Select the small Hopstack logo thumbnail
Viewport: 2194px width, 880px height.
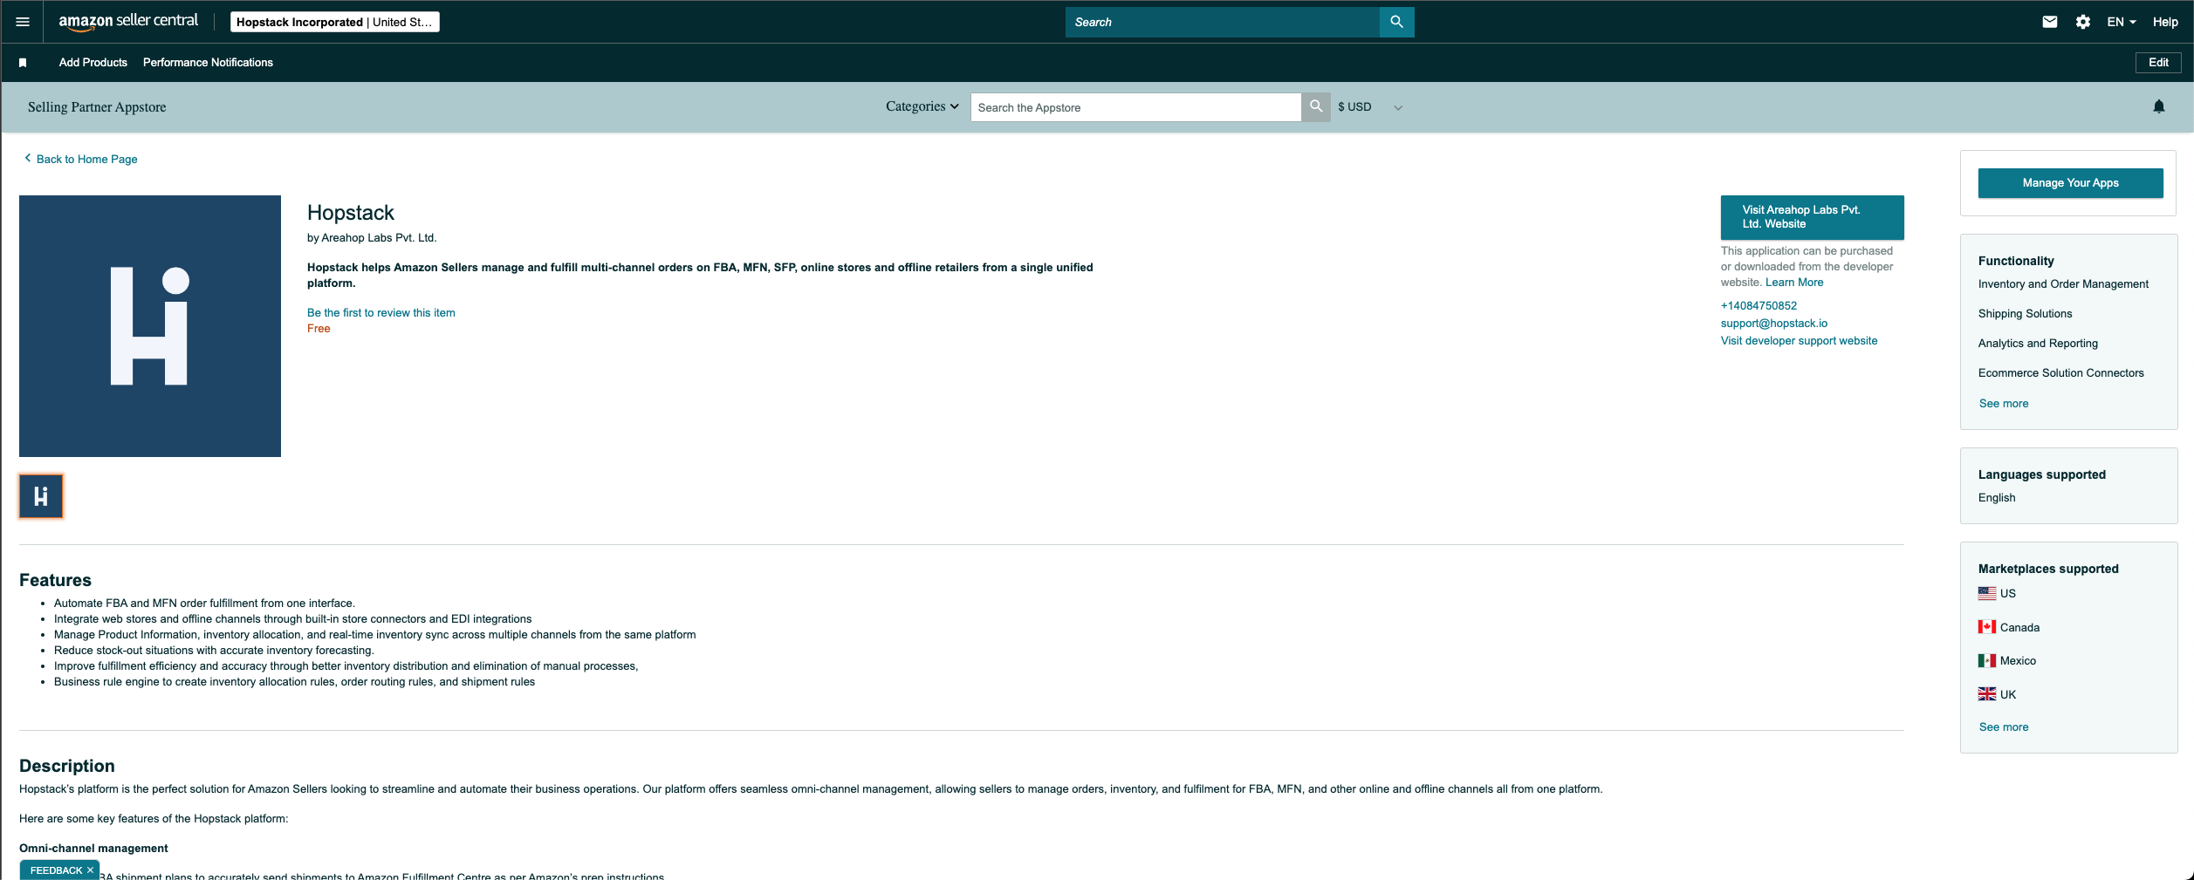[x=41, y=496]
